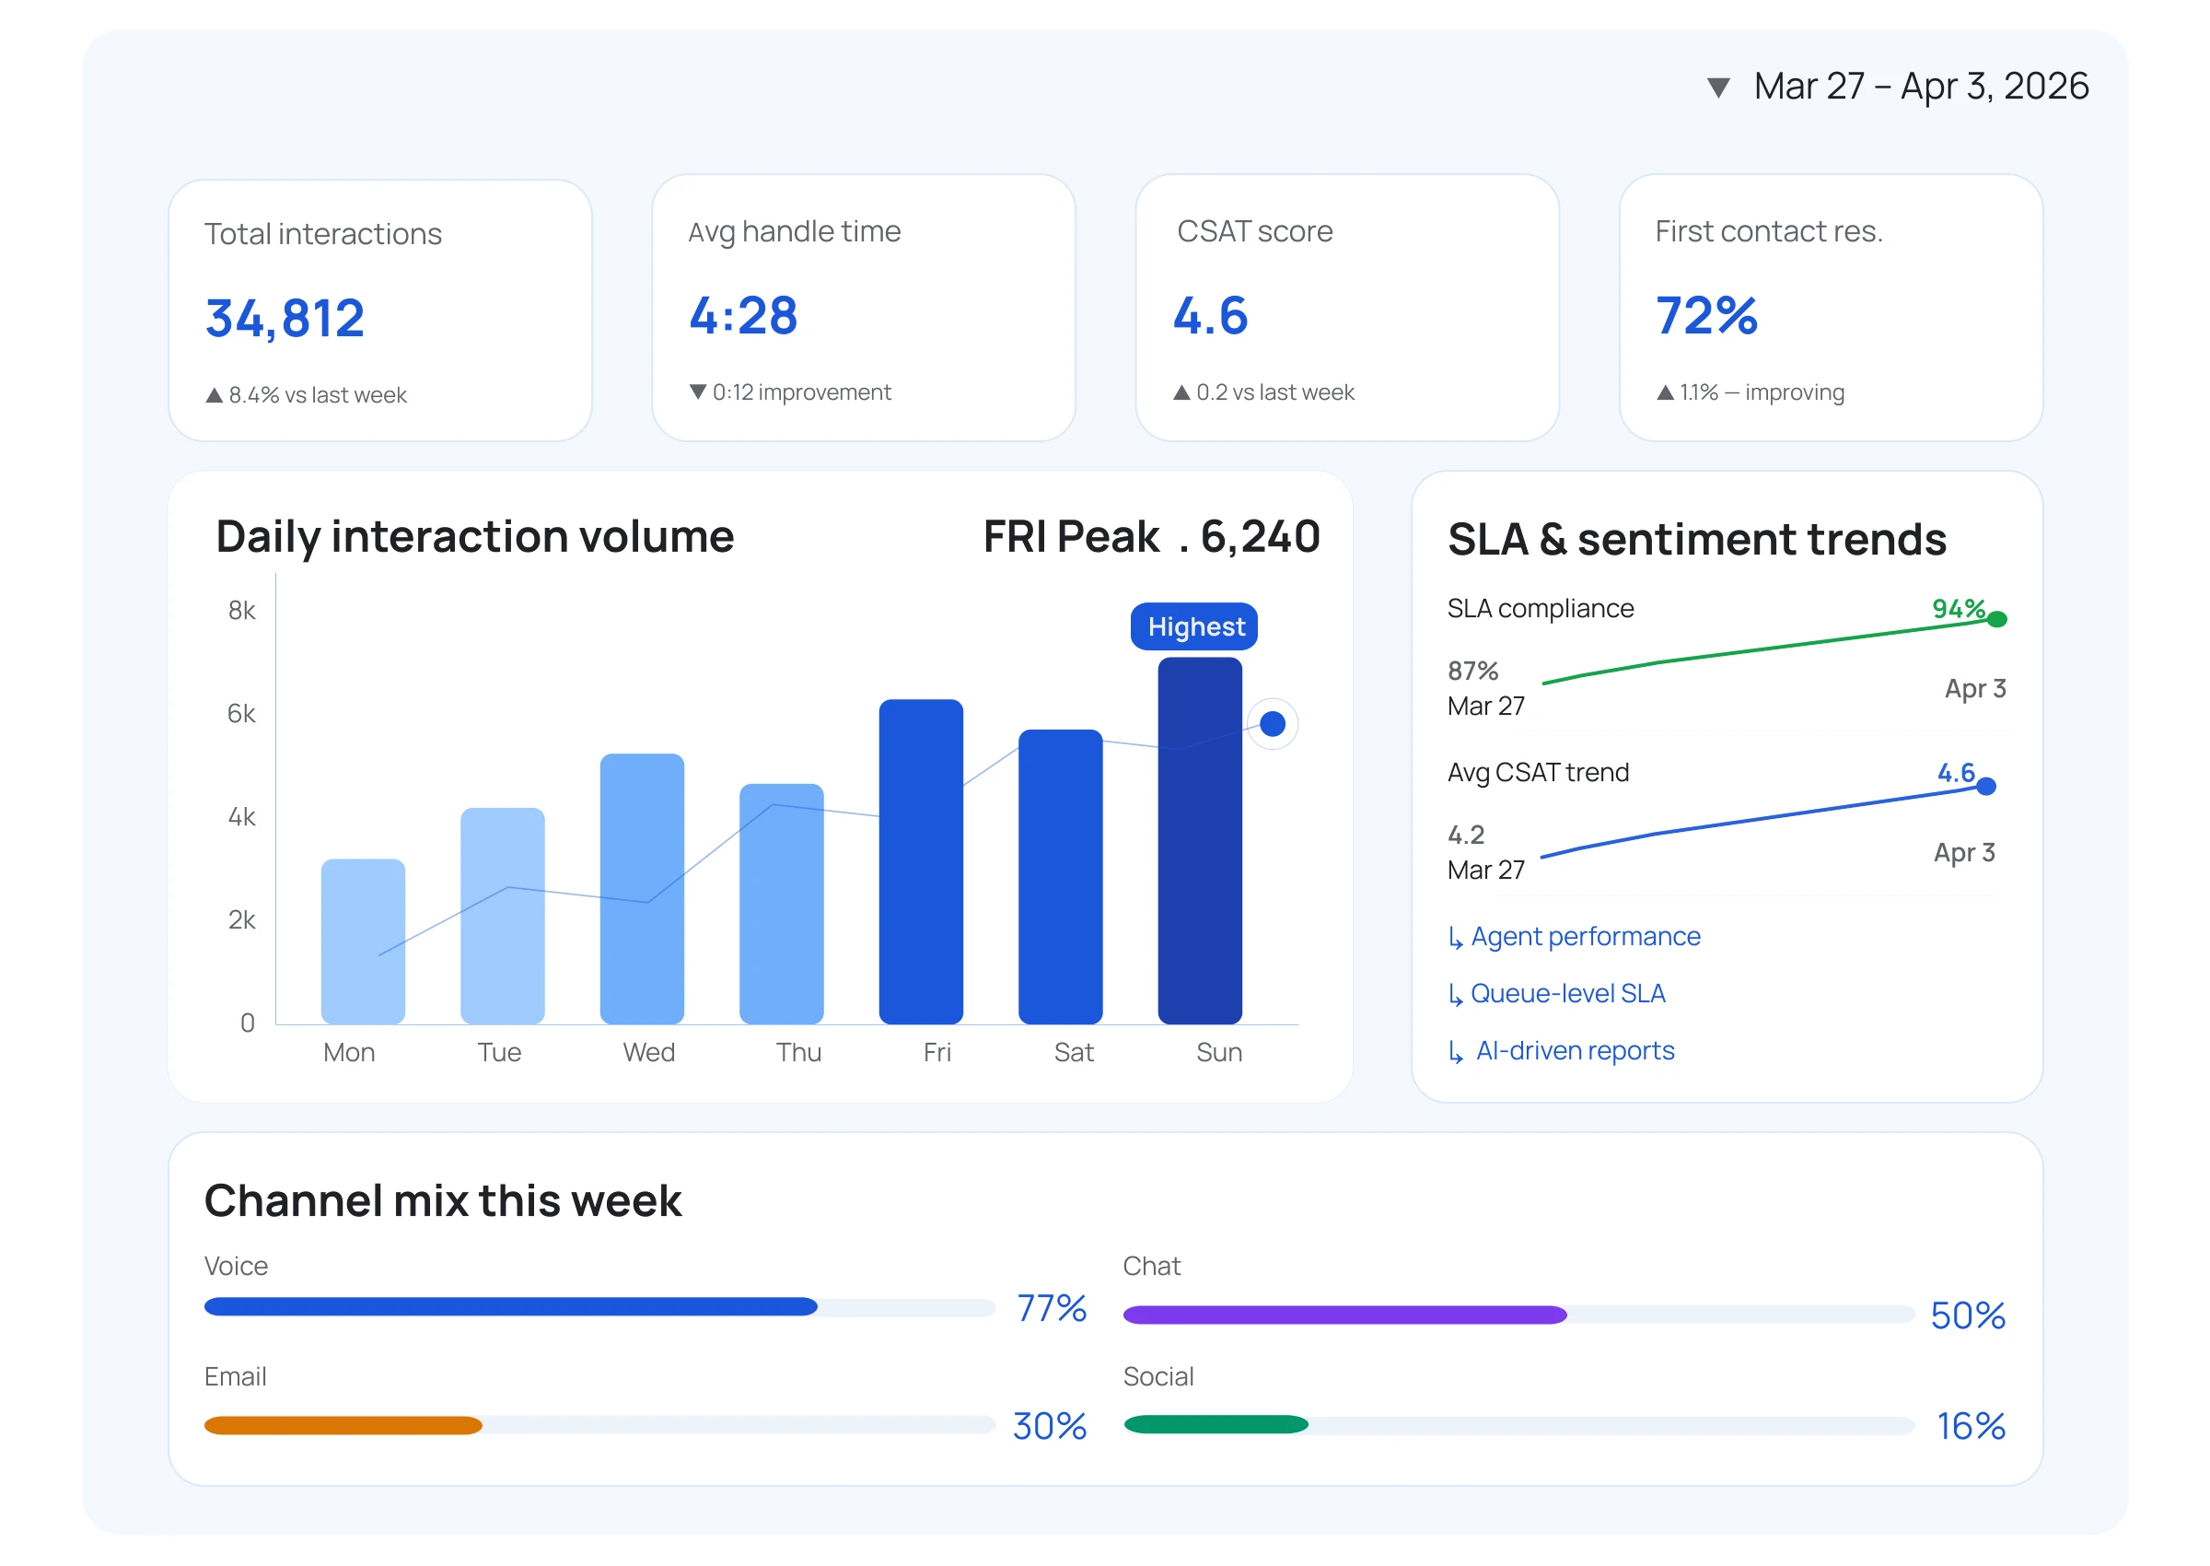
Task: Open the Agent performance link
Action: point(1585,936)
